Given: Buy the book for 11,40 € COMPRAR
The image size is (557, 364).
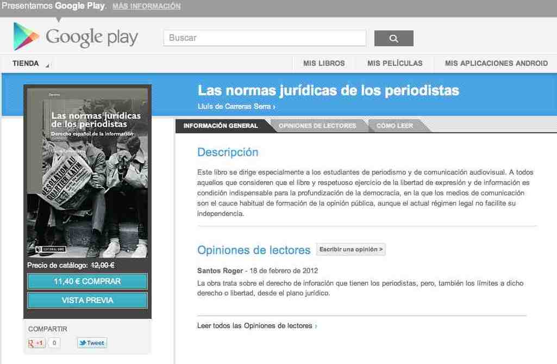Looking at the screenshot, I should pos(87,281).
